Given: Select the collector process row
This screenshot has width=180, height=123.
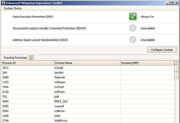Looking at the screenshot, I should (88, 111).
